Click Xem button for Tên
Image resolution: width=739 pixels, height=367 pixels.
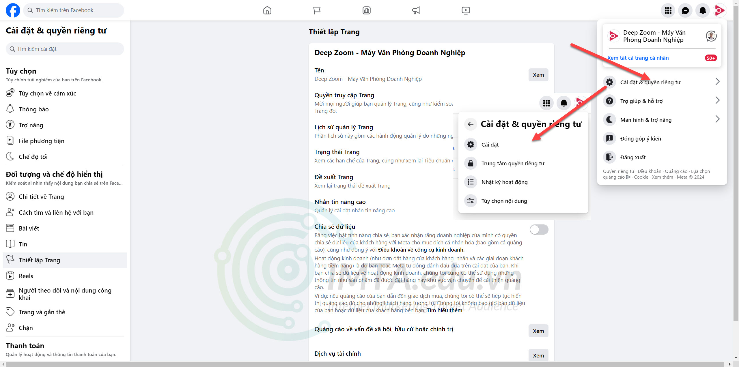pyautogui.click(x=538, y=75)
